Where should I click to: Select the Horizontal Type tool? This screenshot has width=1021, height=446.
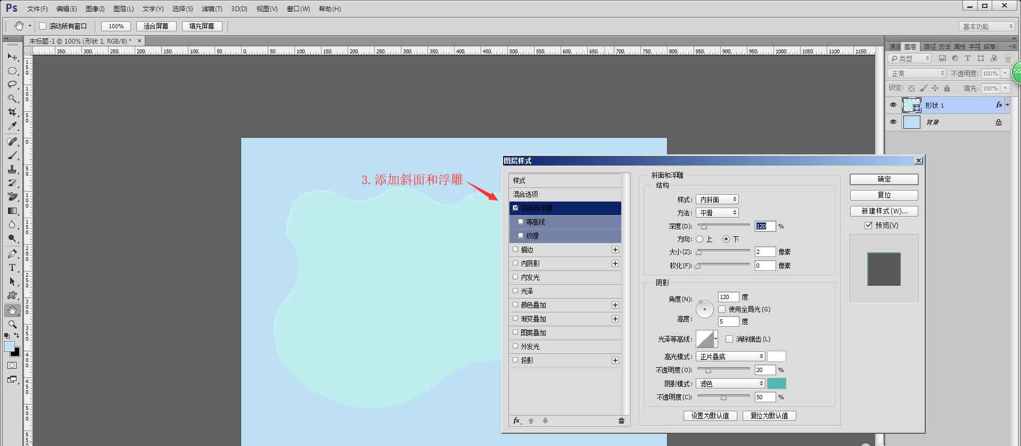(x=12, y=268)
